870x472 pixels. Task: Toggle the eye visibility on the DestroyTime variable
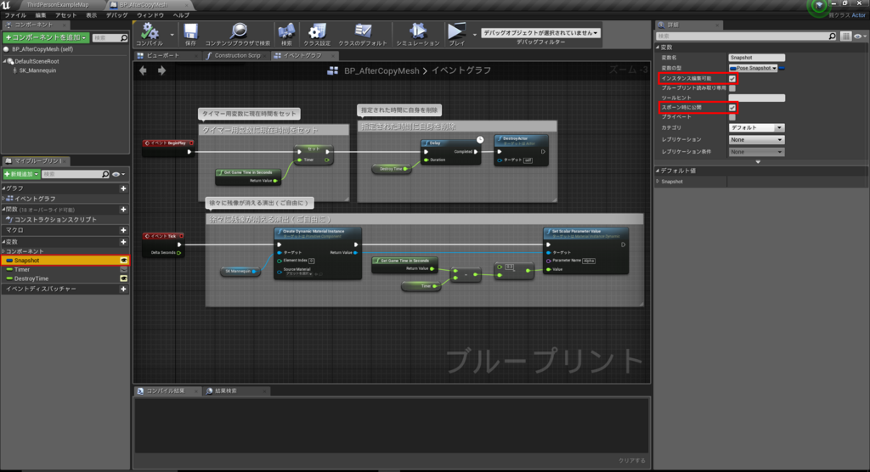coord(124,278)
